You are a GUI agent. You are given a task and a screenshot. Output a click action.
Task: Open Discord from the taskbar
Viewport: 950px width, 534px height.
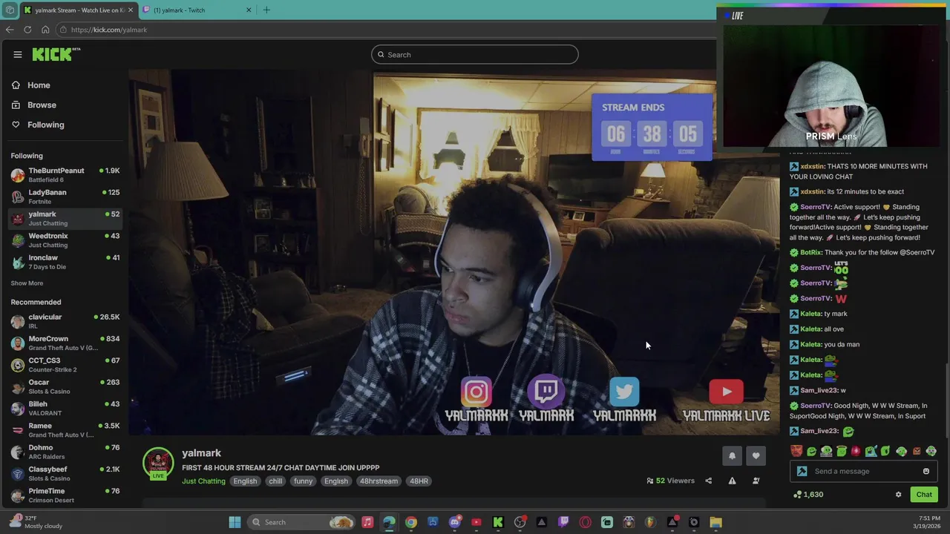[455, 522]
